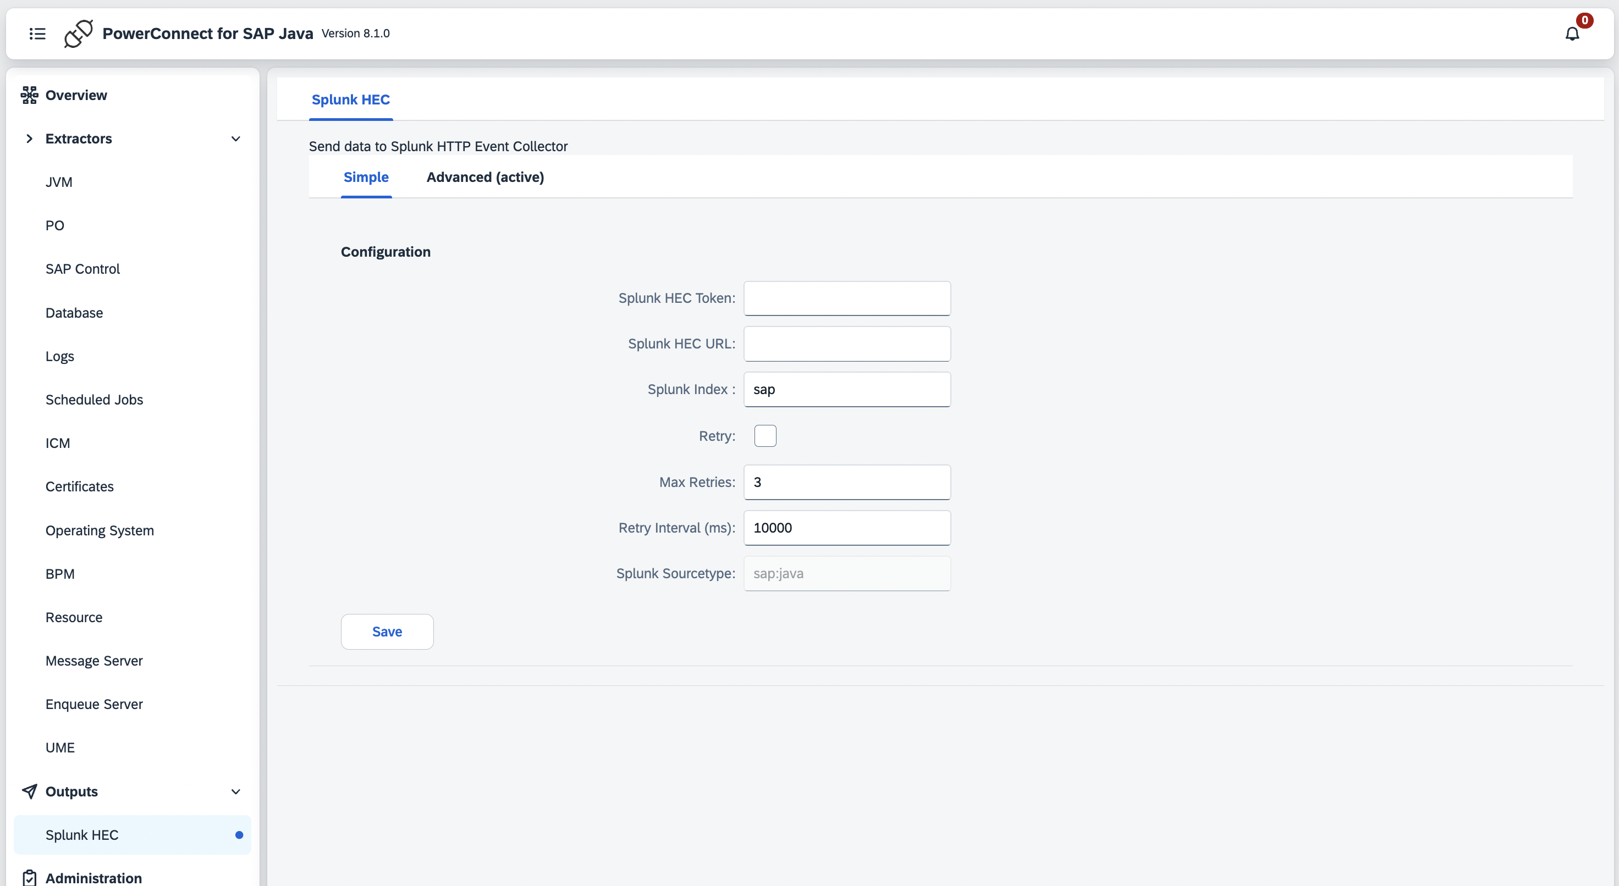Click the Overview dashboard icon
1619x886 pixels.
29,95
